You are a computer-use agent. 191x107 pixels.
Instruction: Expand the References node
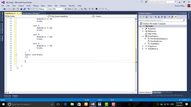click(x=143, y=31)
